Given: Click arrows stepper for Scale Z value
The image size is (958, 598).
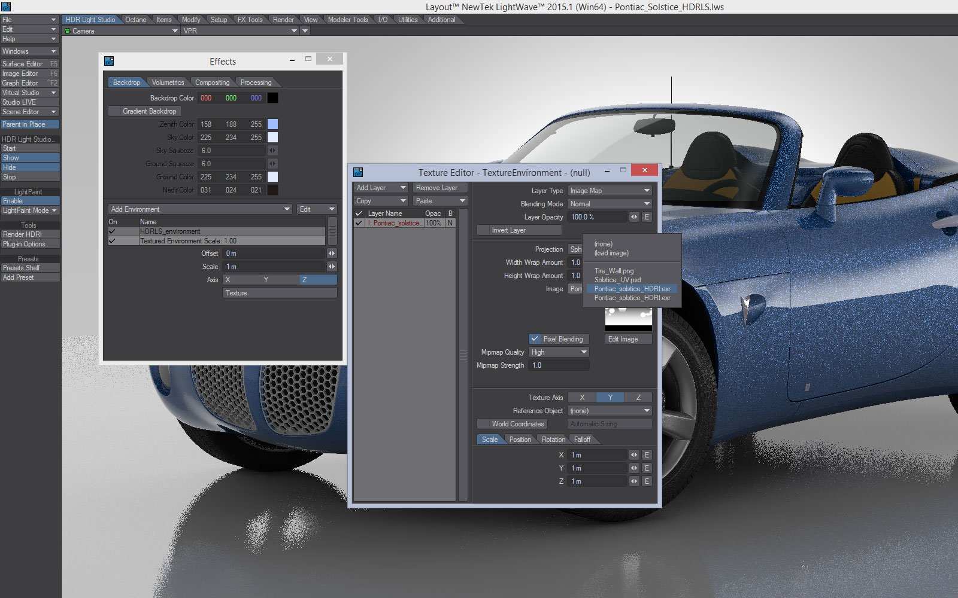Looking at the screenshot, I should [634, 481].
